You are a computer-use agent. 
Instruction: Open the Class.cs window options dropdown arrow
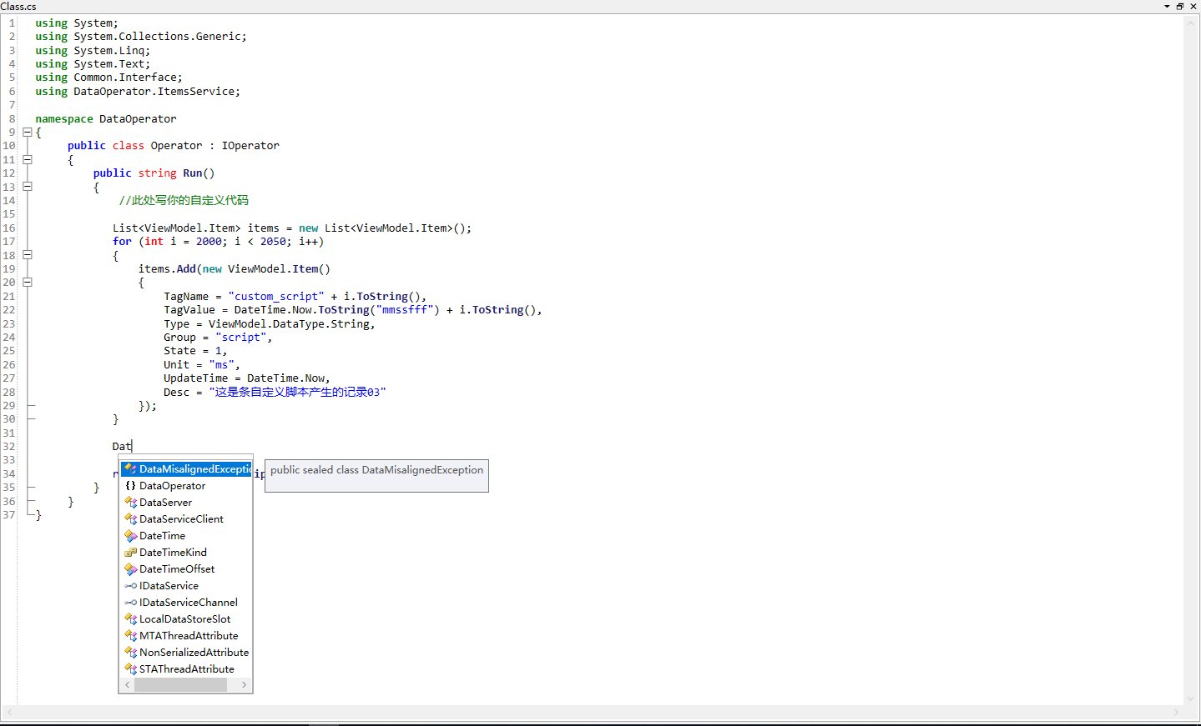(1167, 6)
